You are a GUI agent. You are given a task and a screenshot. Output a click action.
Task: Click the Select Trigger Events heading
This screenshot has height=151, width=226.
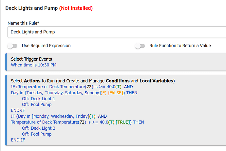coord(31,59)
